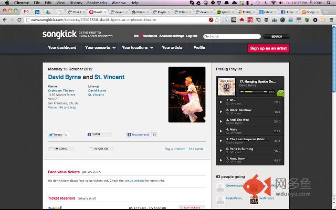The height and width of the screenshot is (210, 336).
Task: Click Sign up as an artist
Action: (268, 48)
